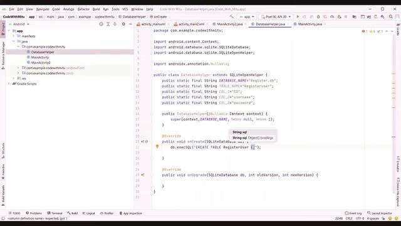Click the DatabaseHelper breadcrumb in navigation bar
This screenshot has height=226, width=401.
132,17
